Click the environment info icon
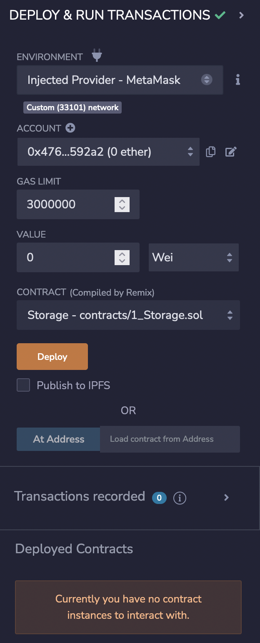The image size is (260, 643). pos(238,80)
